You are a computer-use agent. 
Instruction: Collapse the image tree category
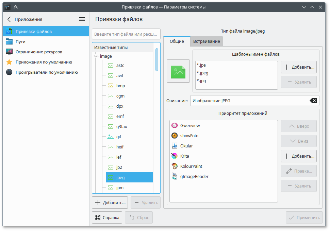coord(96,56)
